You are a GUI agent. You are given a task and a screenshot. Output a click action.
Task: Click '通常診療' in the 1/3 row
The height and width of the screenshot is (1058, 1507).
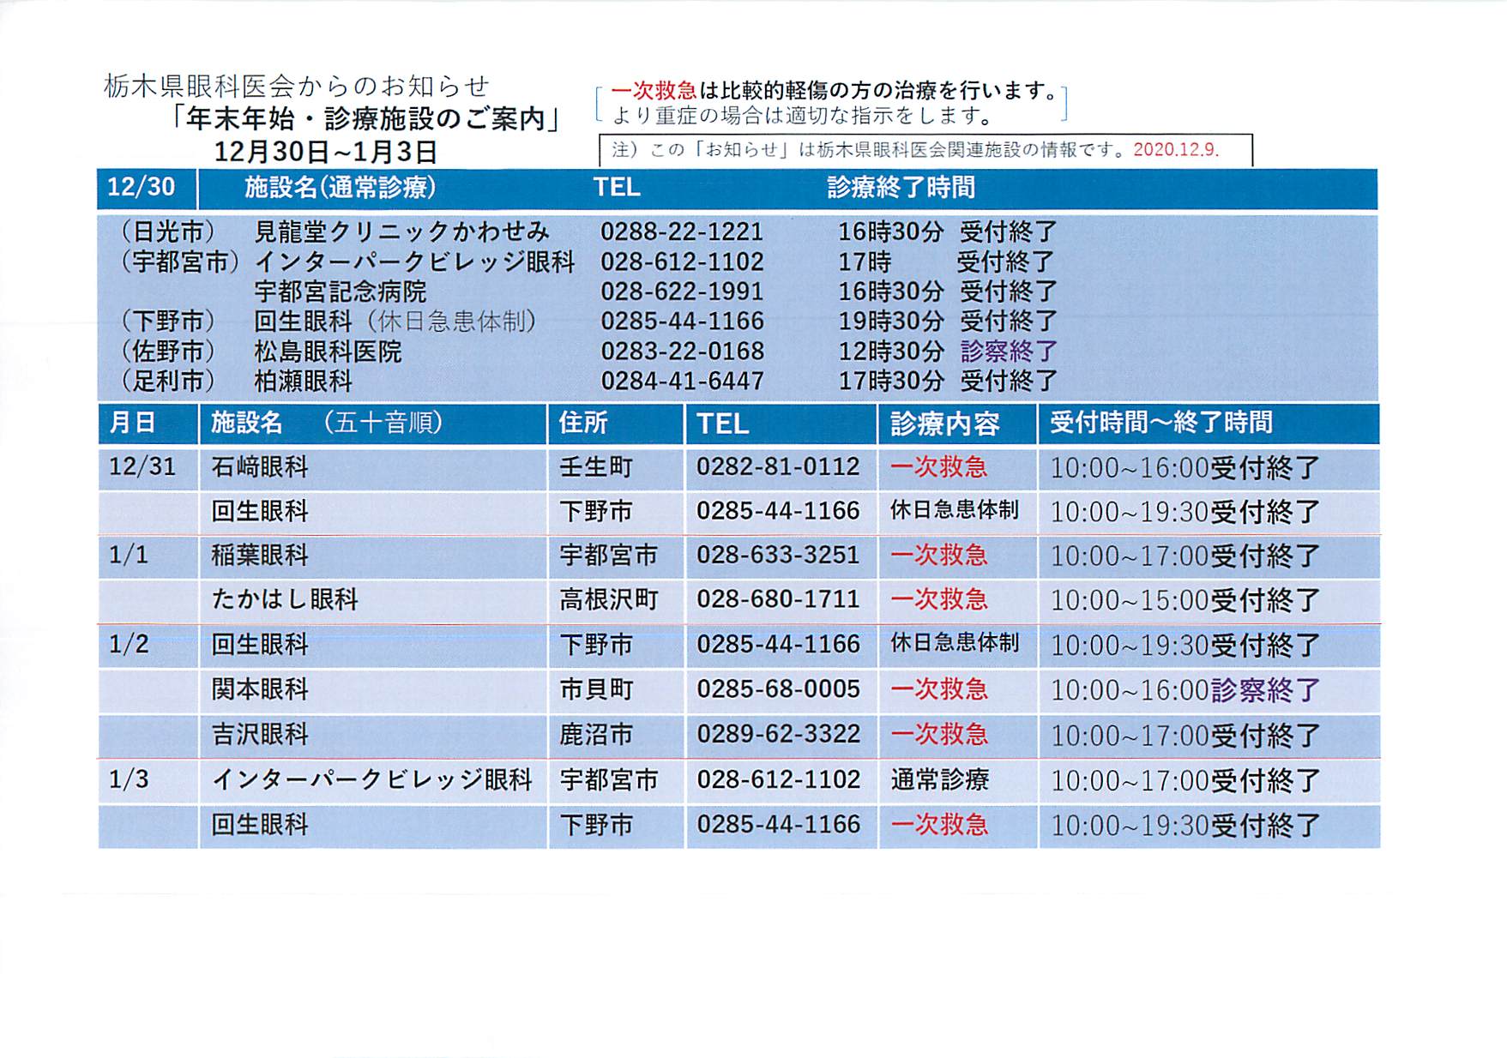coord(940,780)
